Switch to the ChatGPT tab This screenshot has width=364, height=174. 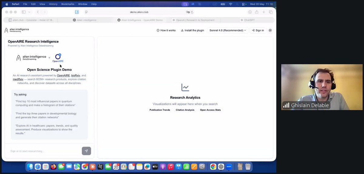tap(248, 20)
